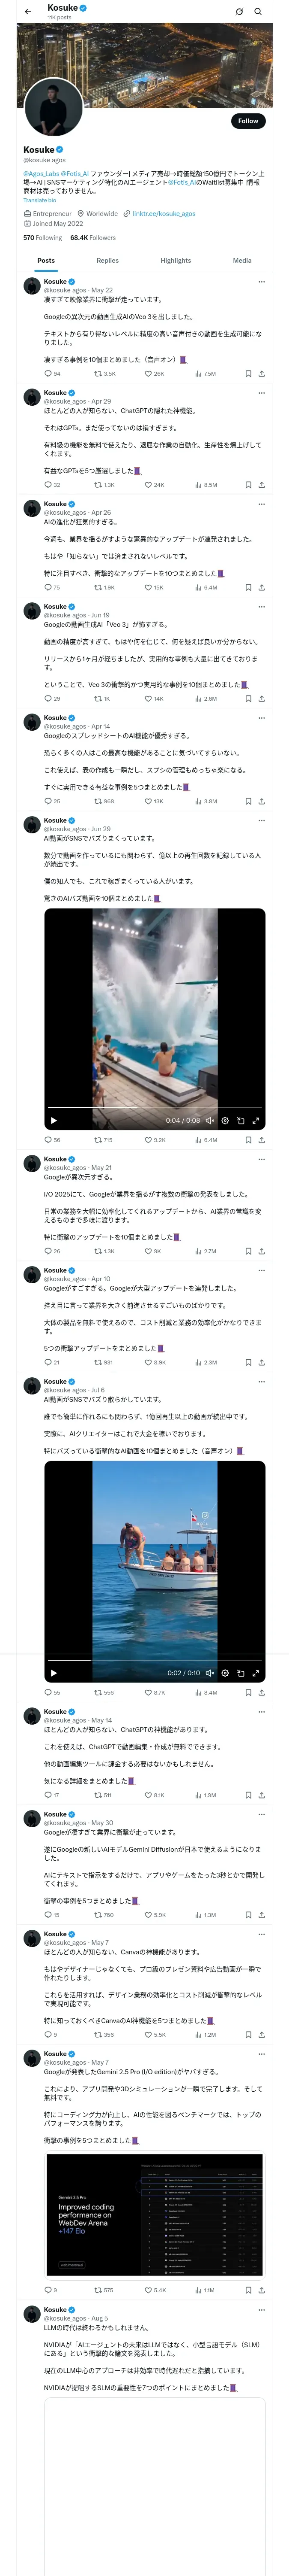
Task: Open more options on the Apr 10 post
Action: coord(261,1270)
